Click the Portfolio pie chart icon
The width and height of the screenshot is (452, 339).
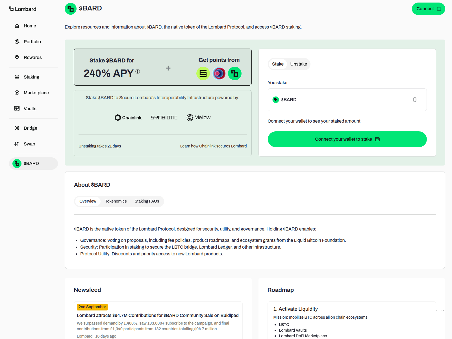point(17,42)
